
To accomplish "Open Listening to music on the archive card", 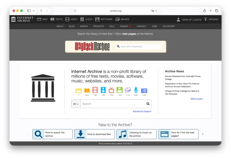I will pos(136,134).
